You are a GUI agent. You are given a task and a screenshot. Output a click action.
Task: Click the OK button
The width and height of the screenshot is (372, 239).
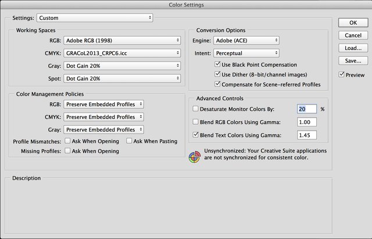pos(353,23)
